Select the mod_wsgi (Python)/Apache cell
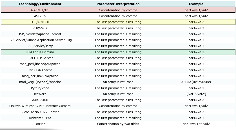This screenshot has width=236, height=130. pyautogui.click(x=40, y=82)
